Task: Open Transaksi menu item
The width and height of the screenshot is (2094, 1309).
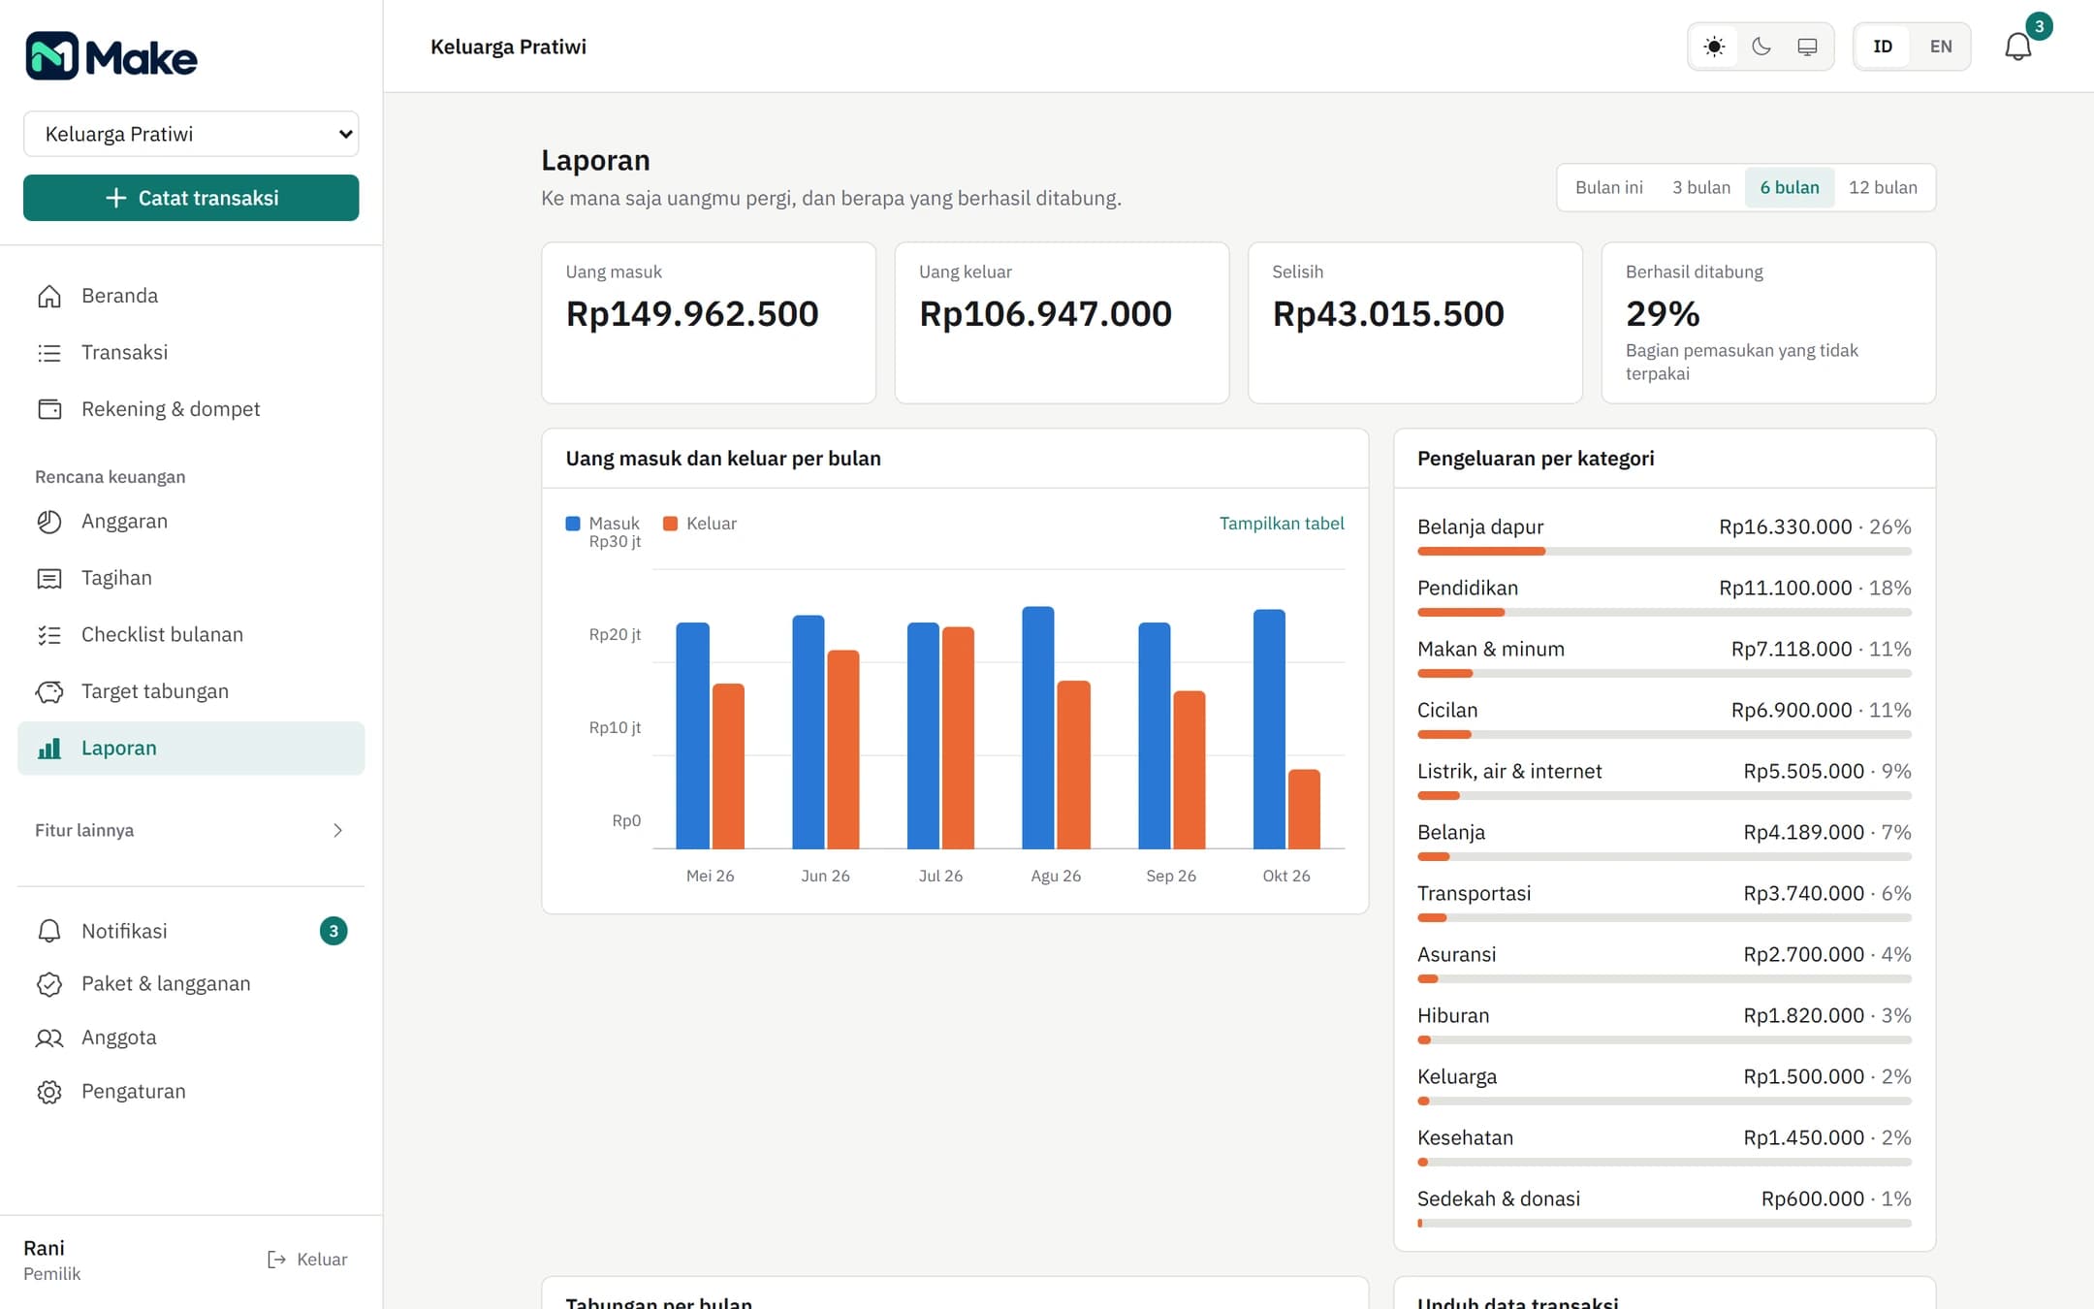Action: coord(191,353)
